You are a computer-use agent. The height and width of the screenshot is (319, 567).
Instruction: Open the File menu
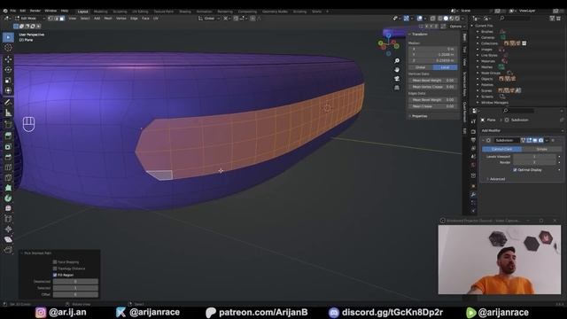coord(13,12)
